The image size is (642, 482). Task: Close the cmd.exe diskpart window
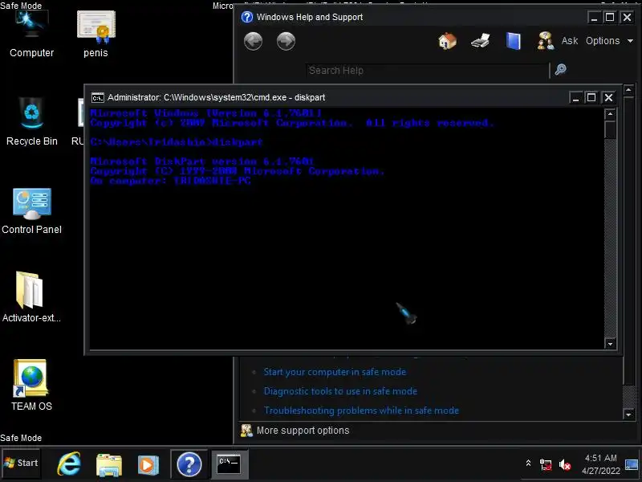608,97
